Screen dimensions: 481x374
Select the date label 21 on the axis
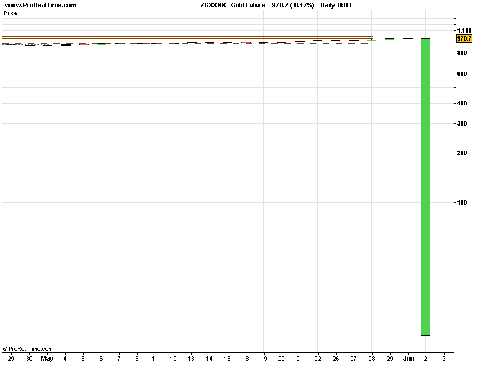[x=299, y=359]
